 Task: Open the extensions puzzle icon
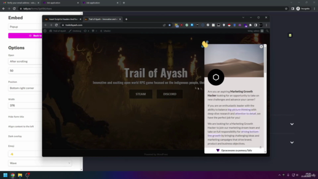[x=250, y=25]
